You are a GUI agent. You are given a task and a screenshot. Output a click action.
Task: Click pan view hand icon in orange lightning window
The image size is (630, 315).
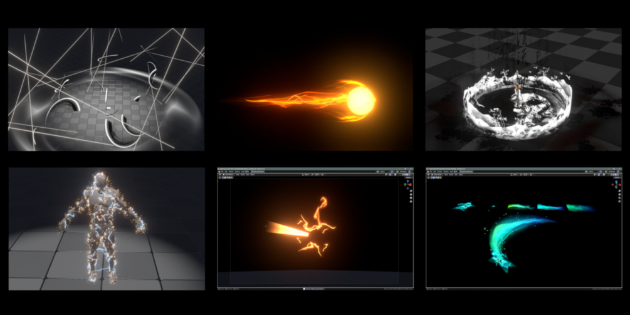(411, 195)
